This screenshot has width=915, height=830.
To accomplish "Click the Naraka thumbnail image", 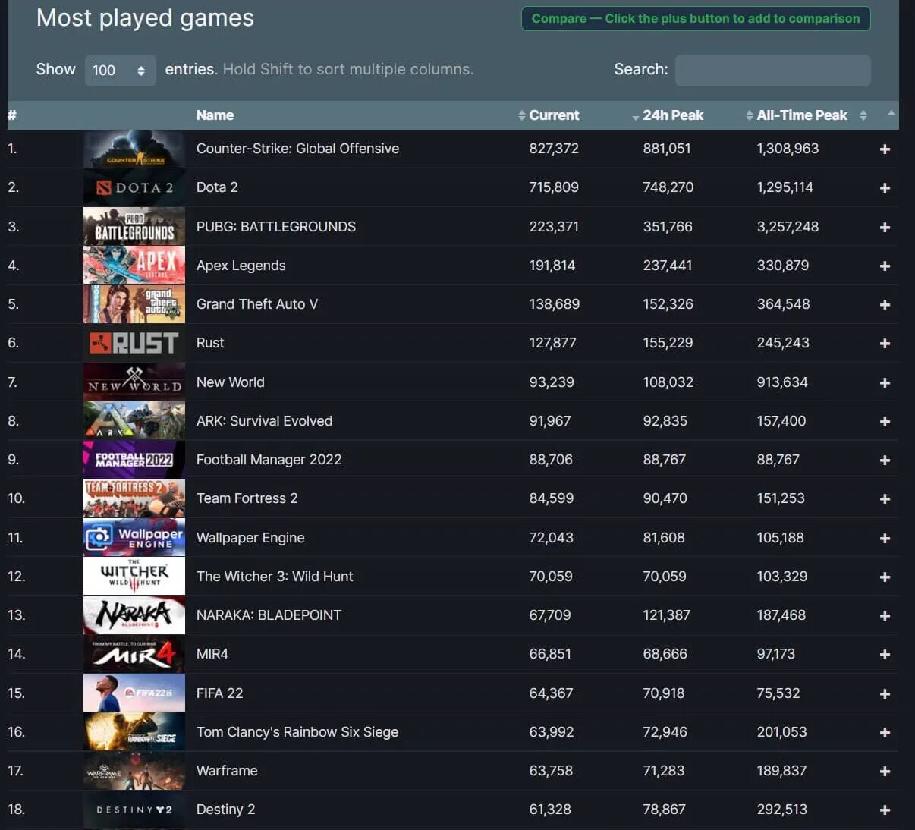I will coord(134,615).
